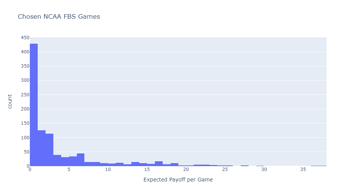Click the x-axis tick label 25
The image size is (356, 196).
tap(225, 170)
